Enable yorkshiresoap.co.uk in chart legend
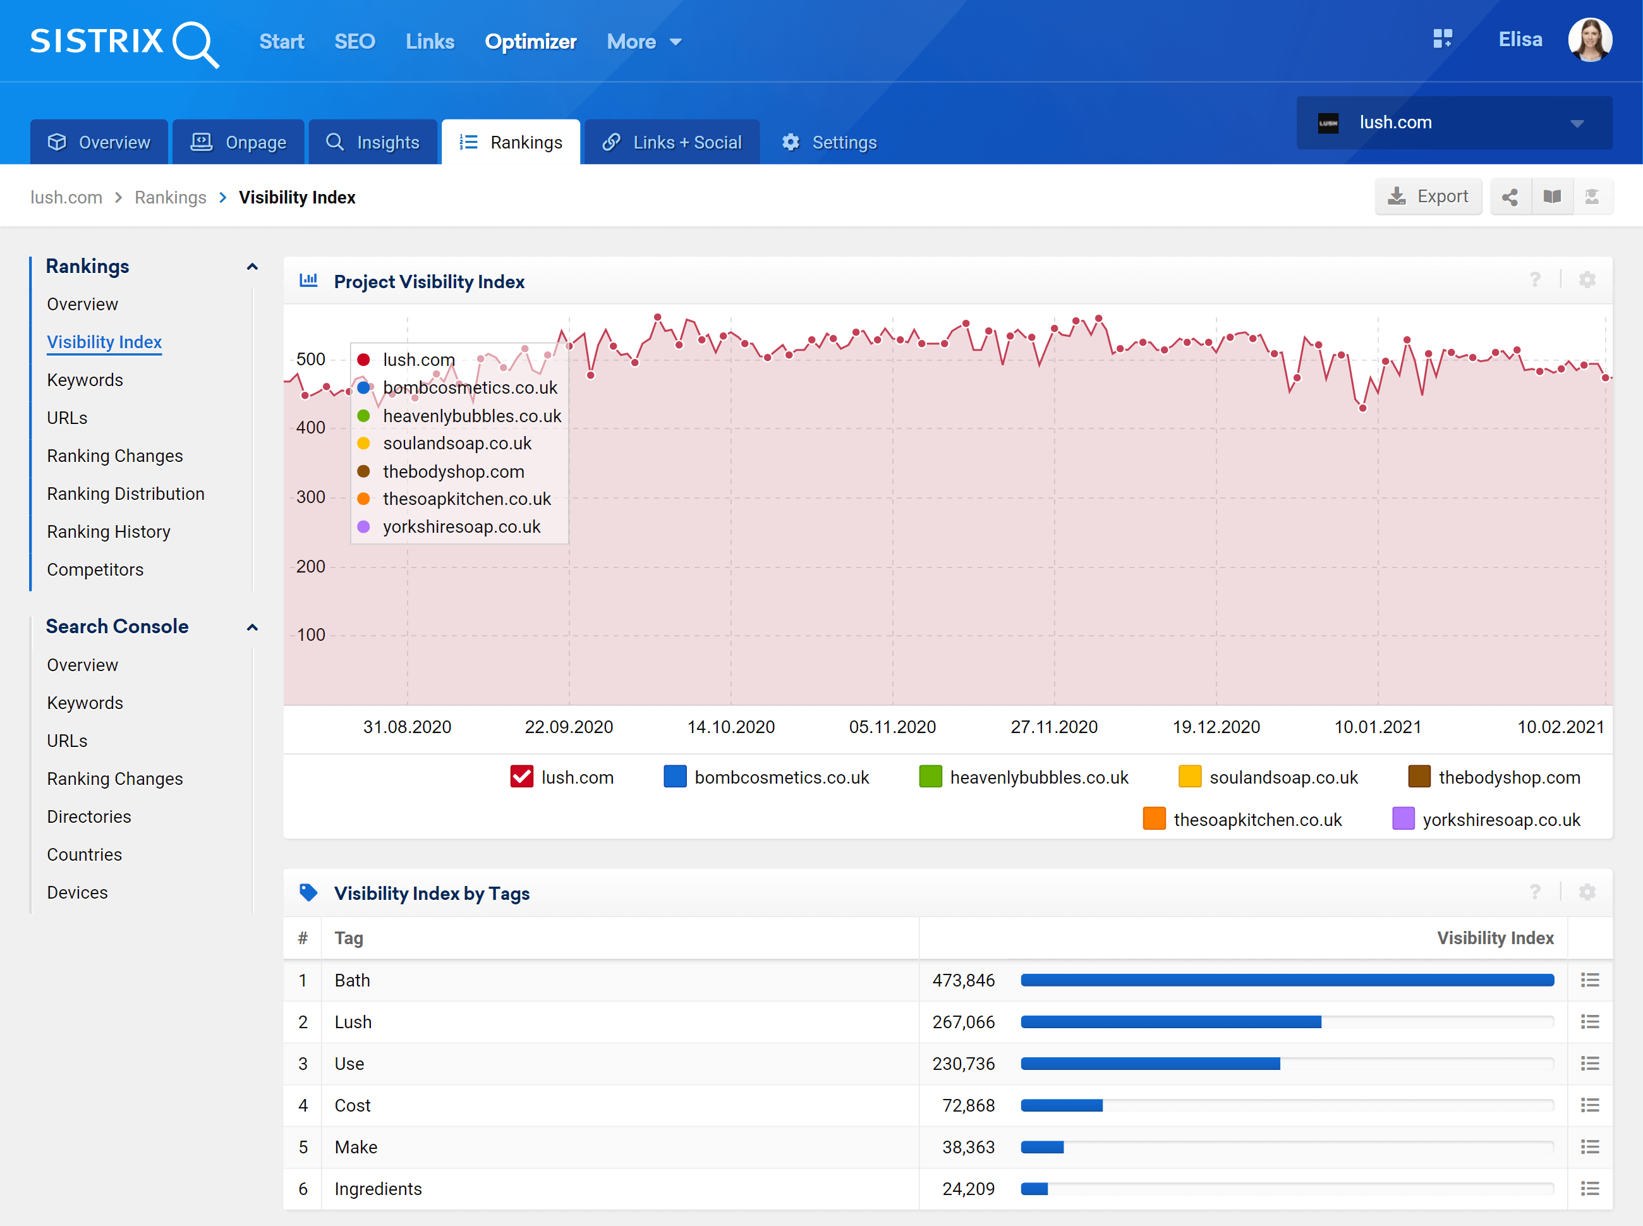Screen dimensions: 1643x1226 [x=1404, y=818]
